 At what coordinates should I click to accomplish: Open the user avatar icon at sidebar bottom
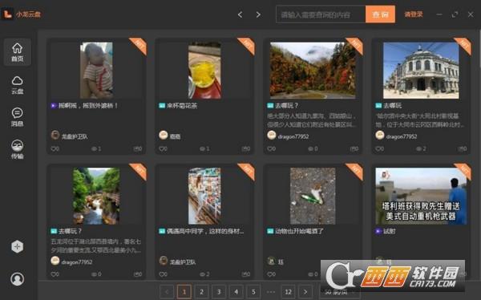tap(17, 279)
